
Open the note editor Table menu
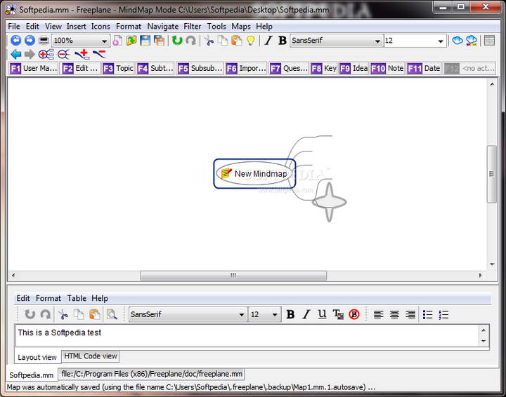pyautogui.click(x=77, y=299)
